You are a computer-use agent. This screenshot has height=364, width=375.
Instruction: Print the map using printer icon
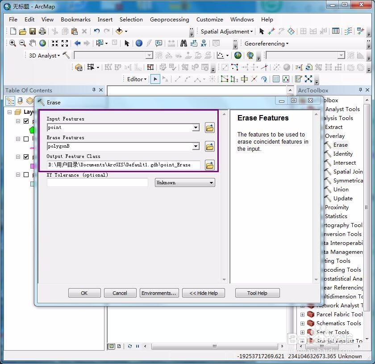click(42, 31)
